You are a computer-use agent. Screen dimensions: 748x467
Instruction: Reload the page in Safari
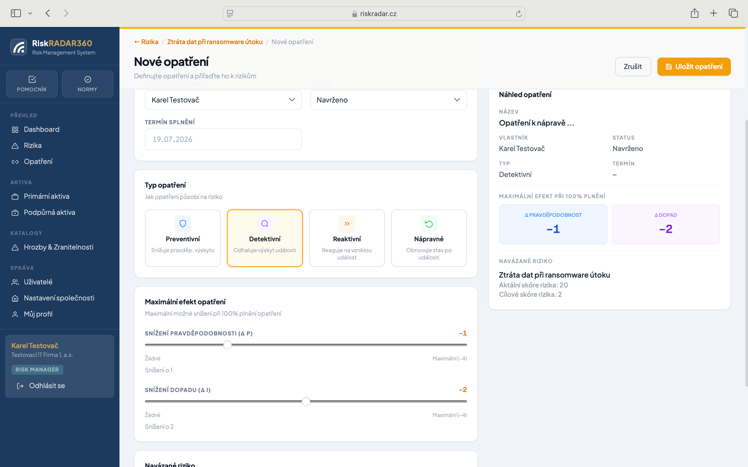pos(519,13)
